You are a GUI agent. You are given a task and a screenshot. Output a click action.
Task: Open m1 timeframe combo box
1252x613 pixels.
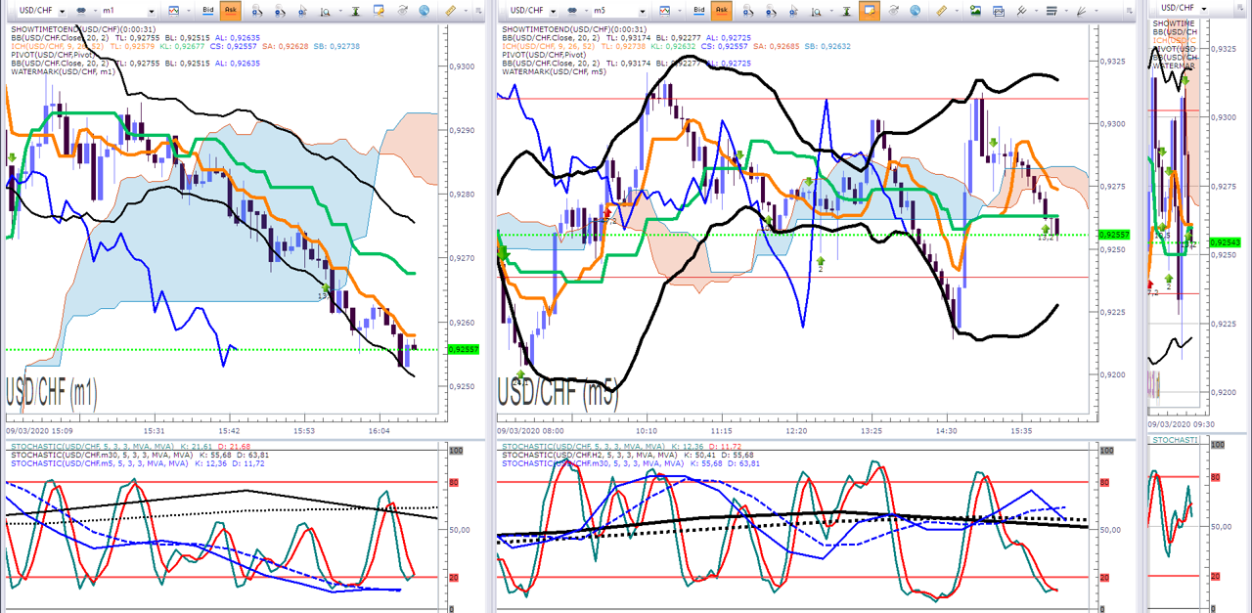click(129, 11)
